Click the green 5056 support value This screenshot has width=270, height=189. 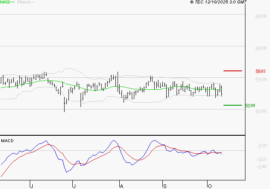250,106
